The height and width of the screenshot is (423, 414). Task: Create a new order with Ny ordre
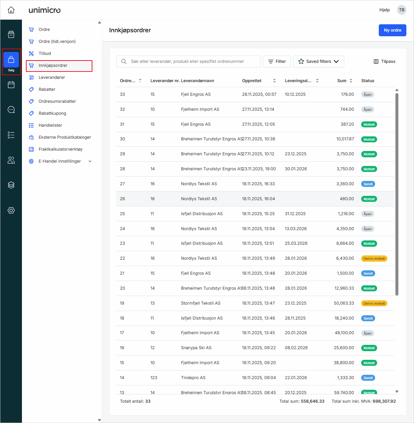pyautogui.click(x=392, y=30)
